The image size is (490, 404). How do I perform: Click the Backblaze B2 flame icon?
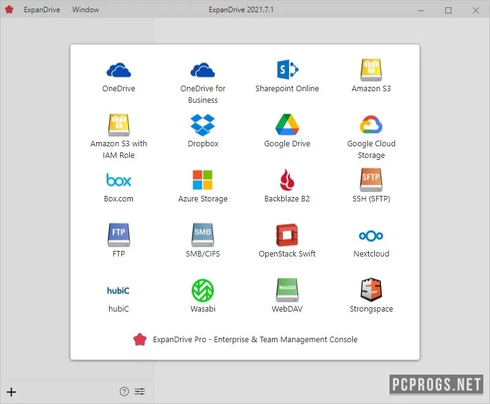click(x=287, y=180)
